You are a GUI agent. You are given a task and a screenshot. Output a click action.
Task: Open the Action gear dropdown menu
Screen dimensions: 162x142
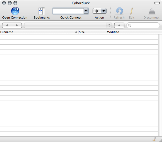(99, 11)
